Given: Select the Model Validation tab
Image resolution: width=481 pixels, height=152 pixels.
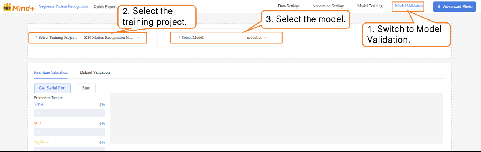Looking at the screenshot, I should [x=409, y=6].
